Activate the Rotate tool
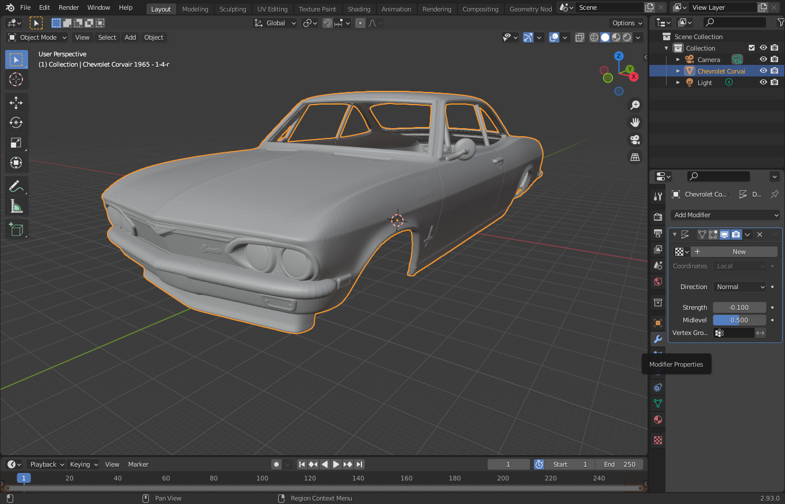The height and width of the screenshot is (504, 785). point(16,123)
